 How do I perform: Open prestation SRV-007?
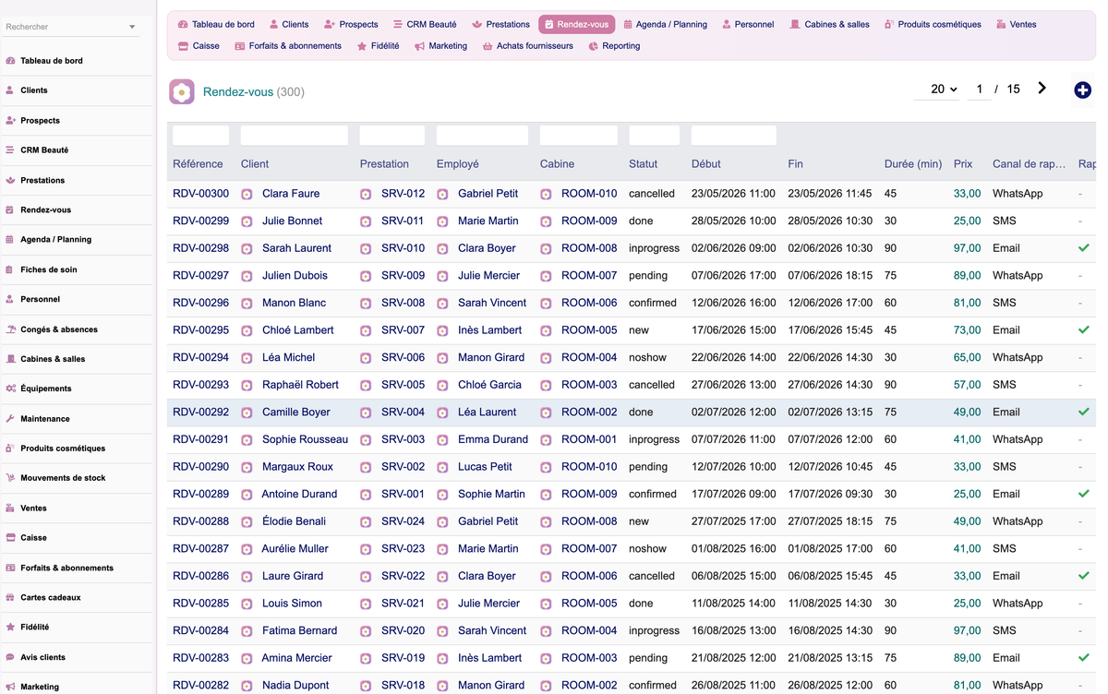pos(403,330)
